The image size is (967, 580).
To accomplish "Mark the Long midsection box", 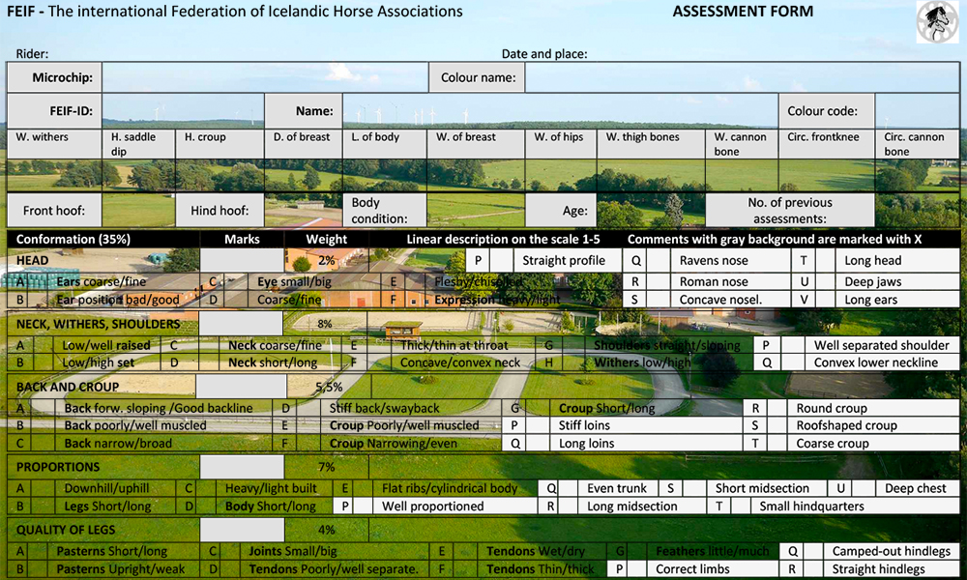I will [568, 506].
